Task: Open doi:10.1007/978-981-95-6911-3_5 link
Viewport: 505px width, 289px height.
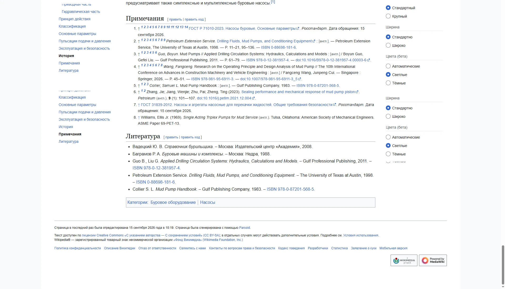Action: 269,79
